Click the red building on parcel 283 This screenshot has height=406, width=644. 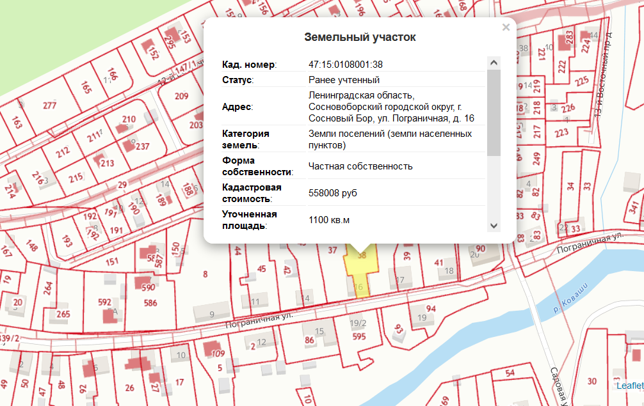(x=564, y=42)
